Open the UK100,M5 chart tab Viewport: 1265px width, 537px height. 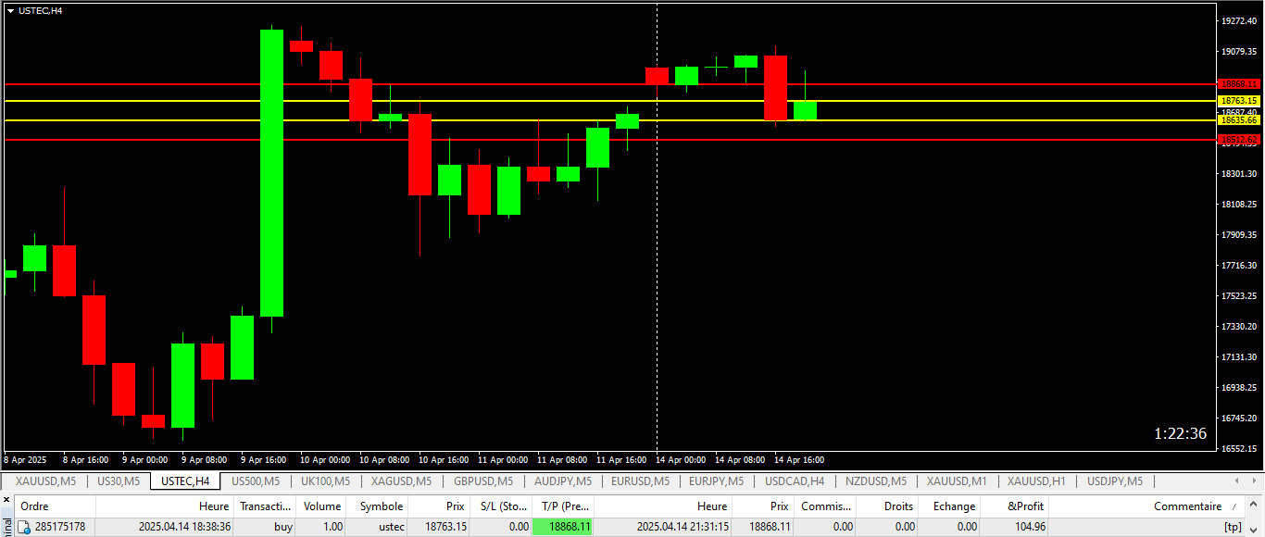coord(325,481)
